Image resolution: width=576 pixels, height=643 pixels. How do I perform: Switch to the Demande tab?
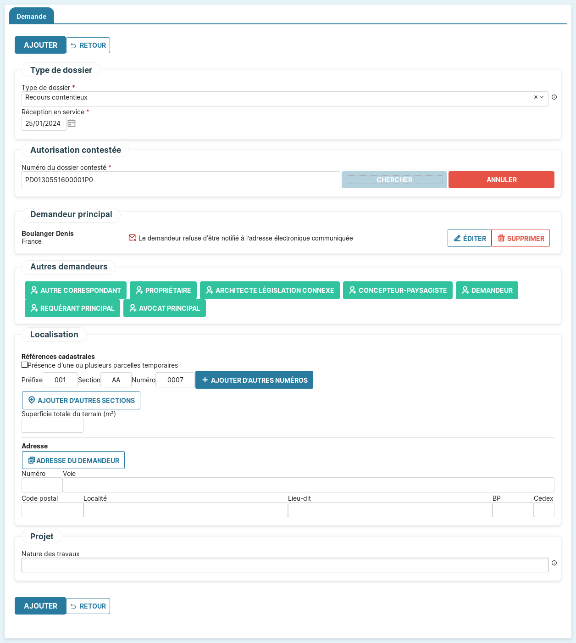(x=31, y=17)
